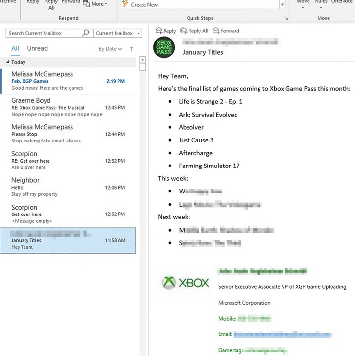Select Create New quick step
This screenshot has width=355, height=356.
tap(144, 5)
